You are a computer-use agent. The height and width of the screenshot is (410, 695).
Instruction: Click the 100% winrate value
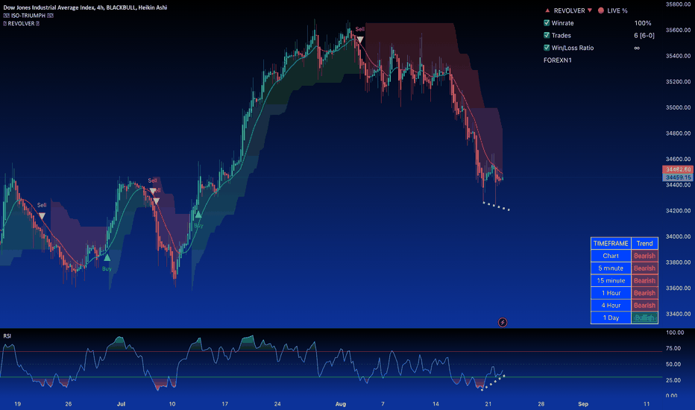(x=643, y=23)
